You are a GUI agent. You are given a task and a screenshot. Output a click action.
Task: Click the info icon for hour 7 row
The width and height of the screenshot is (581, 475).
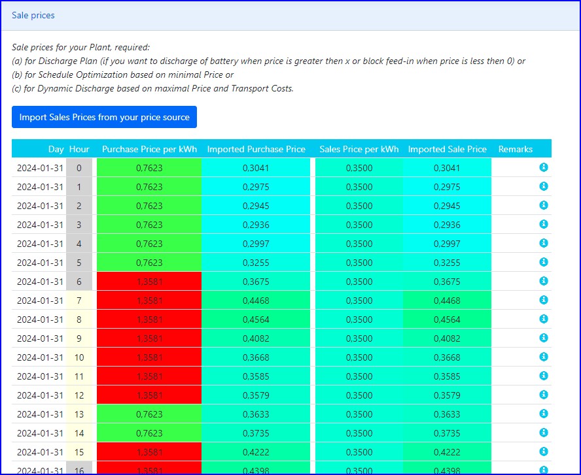543,300
